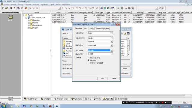Select the 10/12/2017 12:19:27 result row
192x108 pixels.
[121, 15]
